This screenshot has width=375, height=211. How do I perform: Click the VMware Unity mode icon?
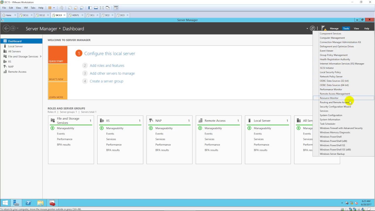(108, 8)
